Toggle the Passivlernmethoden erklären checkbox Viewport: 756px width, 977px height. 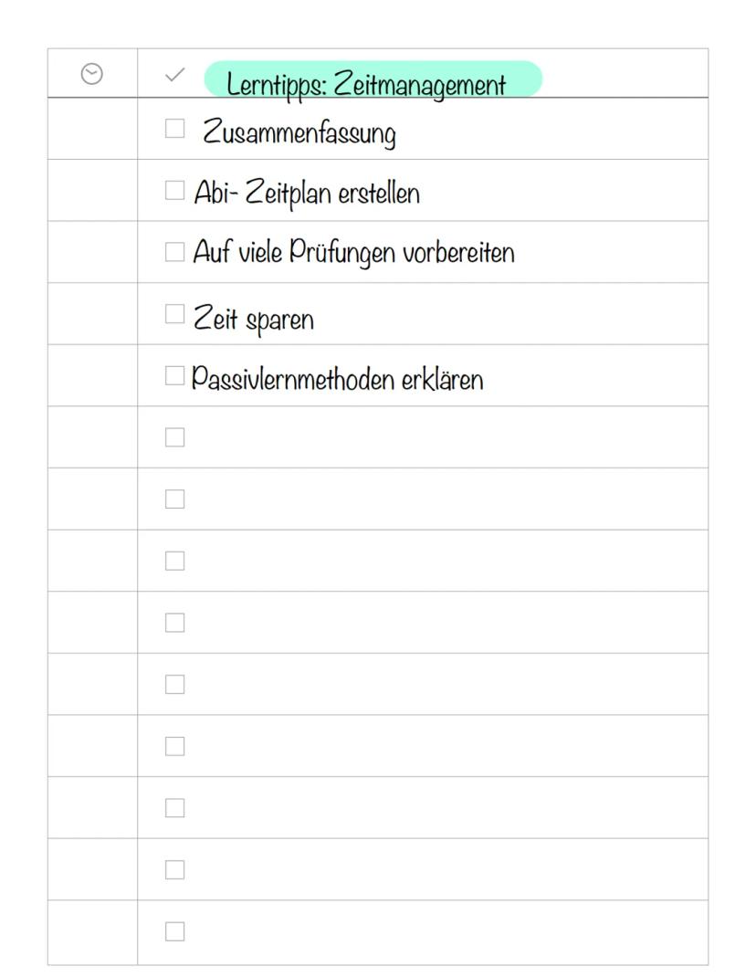[174, 375]
